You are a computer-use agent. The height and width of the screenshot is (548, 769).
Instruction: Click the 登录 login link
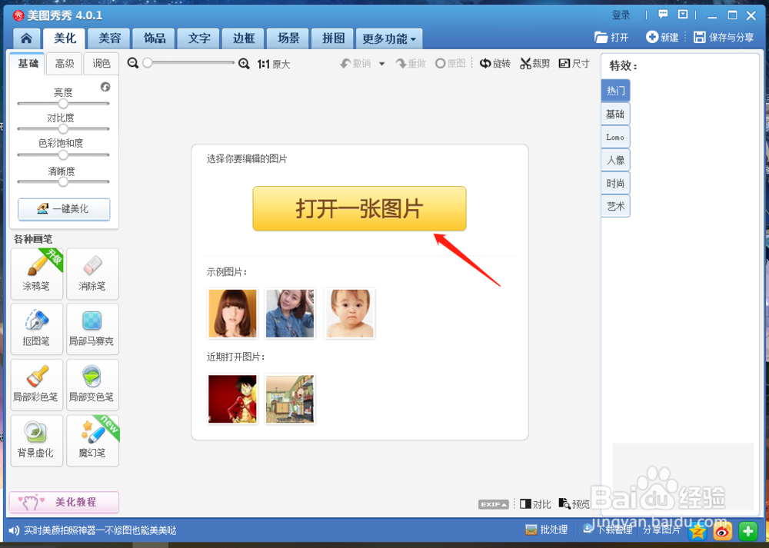[x=621, y=15]
